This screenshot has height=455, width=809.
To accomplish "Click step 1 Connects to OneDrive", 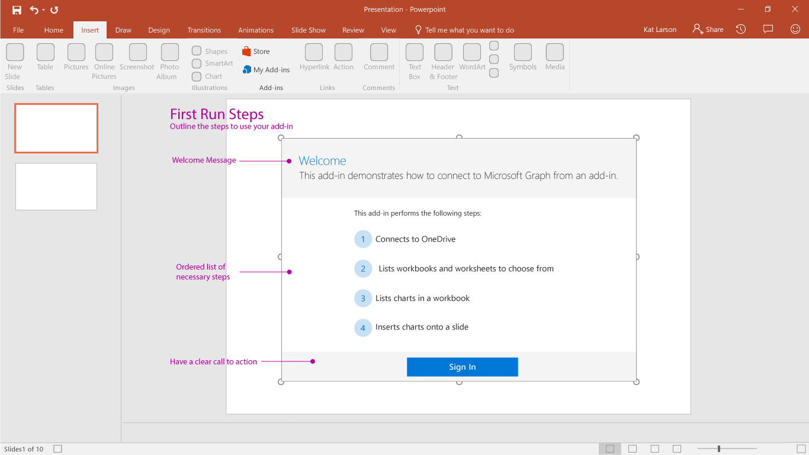I will tap(405, 239).
